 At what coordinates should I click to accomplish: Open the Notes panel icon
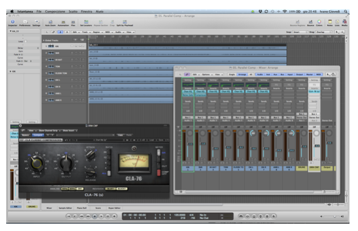click(330, 22)
